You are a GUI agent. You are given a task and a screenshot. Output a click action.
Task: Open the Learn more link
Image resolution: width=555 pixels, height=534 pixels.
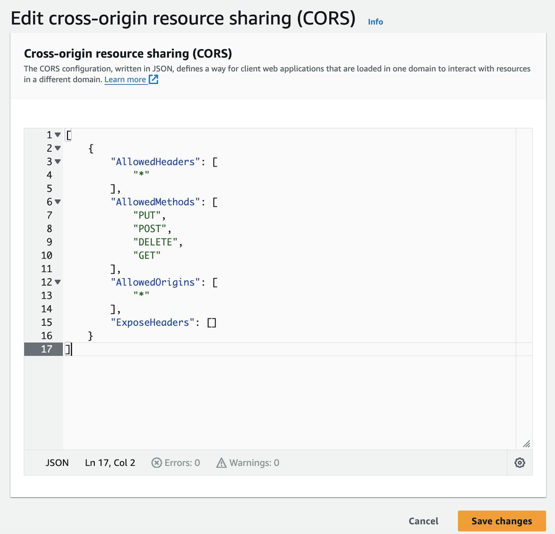click(x=125, y=79)
